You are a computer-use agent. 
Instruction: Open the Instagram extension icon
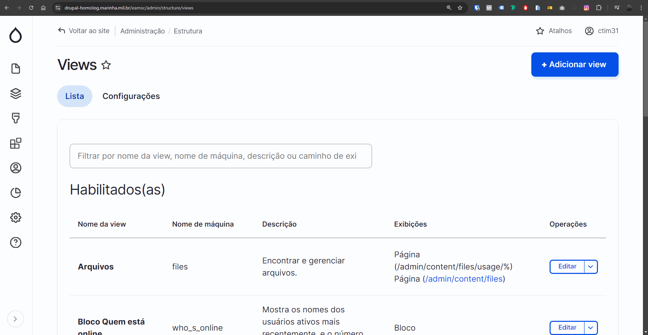pos(587,8)
